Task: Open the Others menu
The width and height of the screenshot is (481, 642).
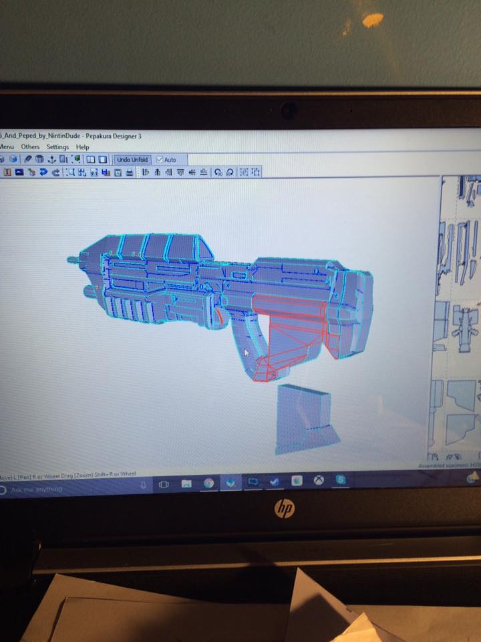Action: point(31,146)
